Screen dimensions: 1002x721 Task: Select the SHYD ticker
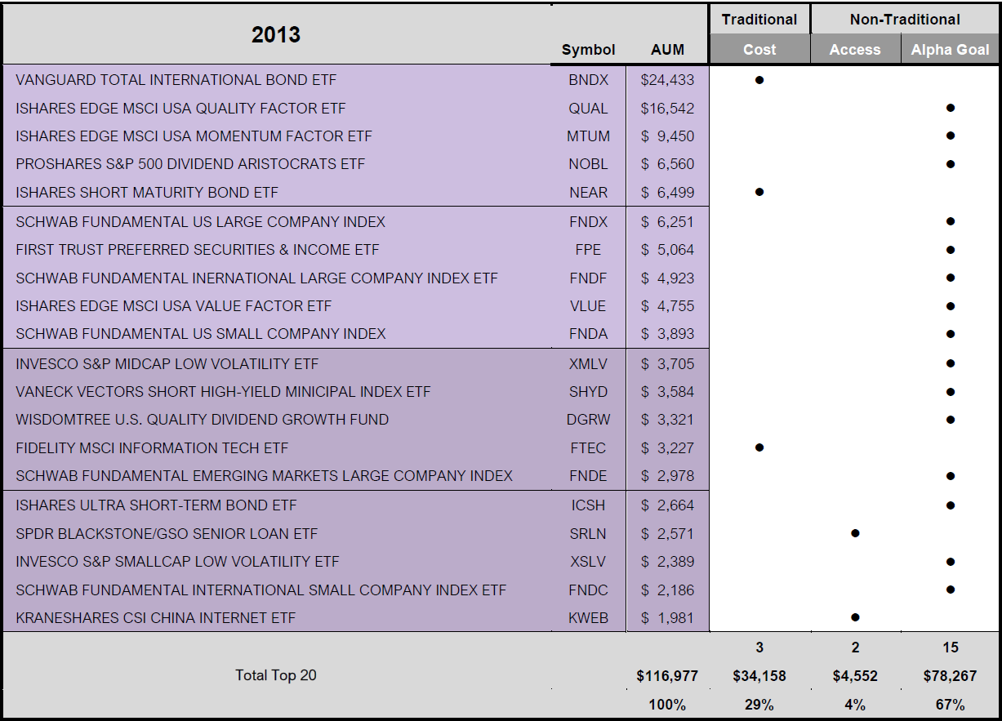tap(588, 391)
